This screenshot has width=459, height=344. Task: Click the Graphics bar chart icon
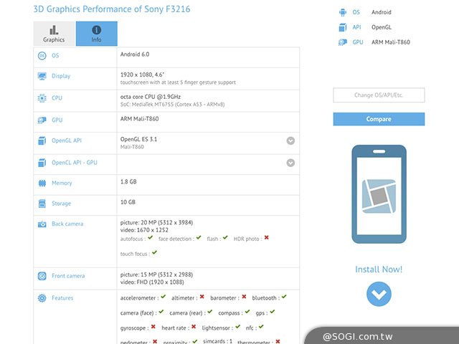[x=54, y=30]
